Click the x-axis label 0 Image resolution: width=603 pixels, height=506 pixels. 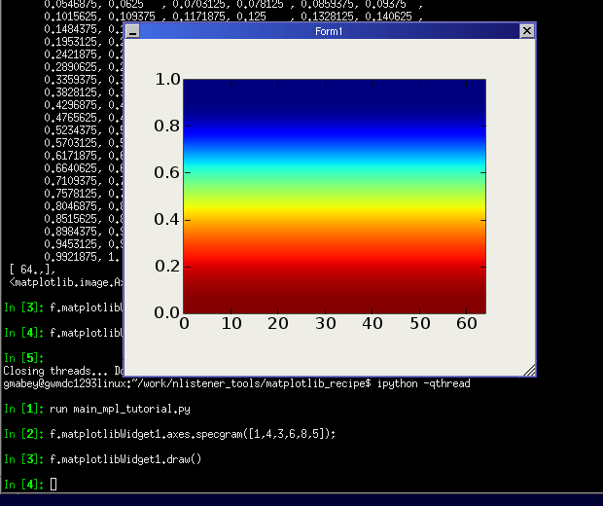click(184, 324)
